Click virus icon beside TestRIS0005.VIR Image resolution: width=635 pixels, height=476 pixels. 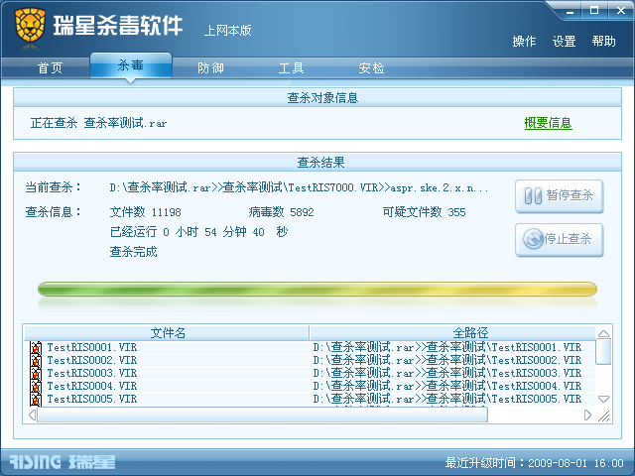(36, 399)
